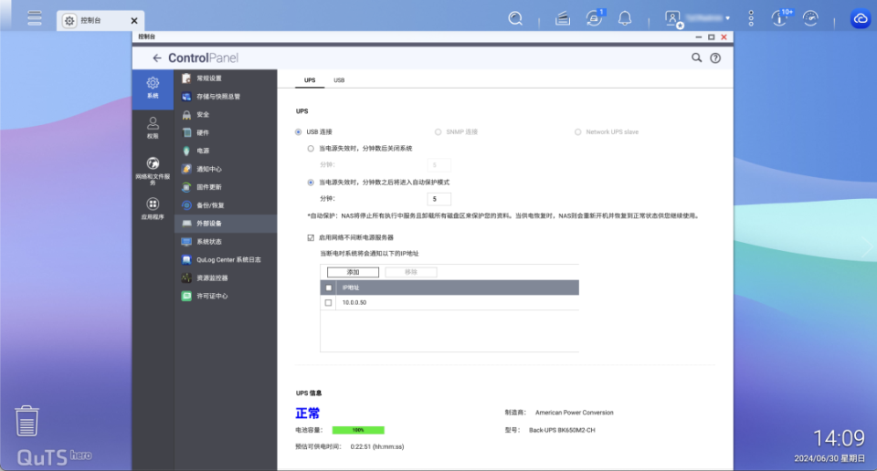The height and width of the screenshot is (471, 877).
Task: Select the Network UPS slave radio button
Action: click(577, 131)
